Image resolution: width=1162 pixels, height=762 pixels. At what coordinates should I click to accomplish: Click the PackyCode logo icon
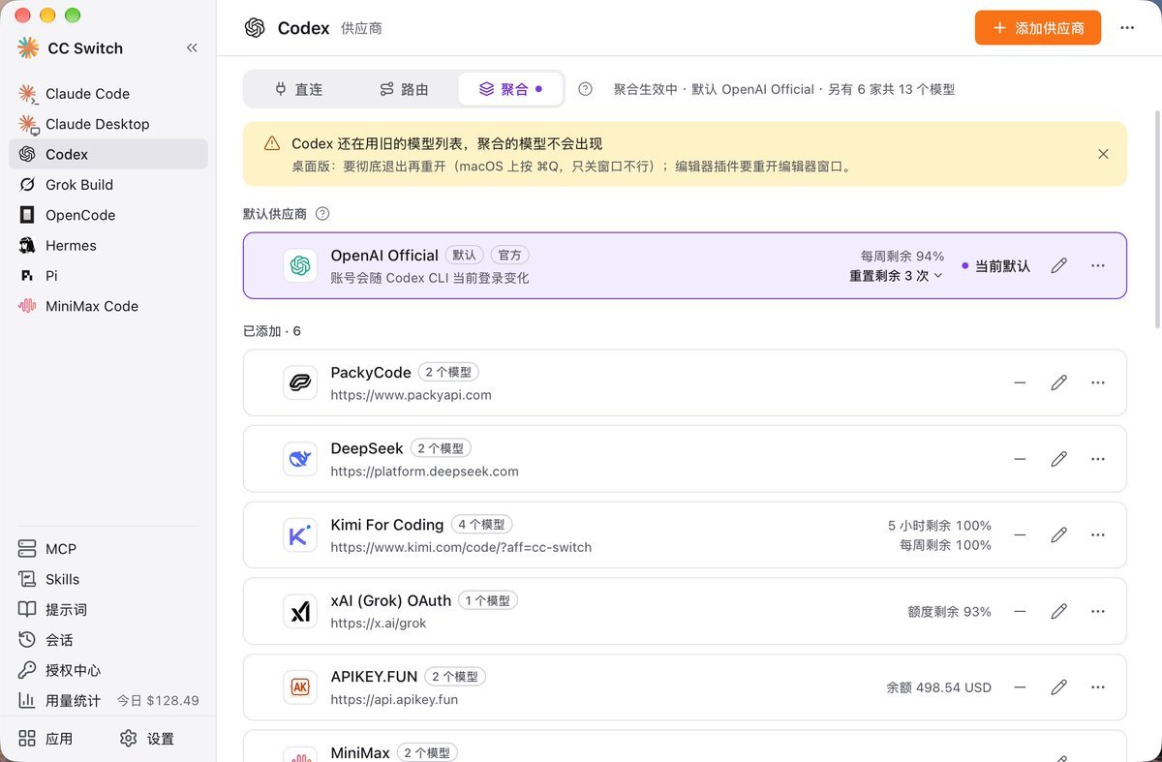click(300, 382)
